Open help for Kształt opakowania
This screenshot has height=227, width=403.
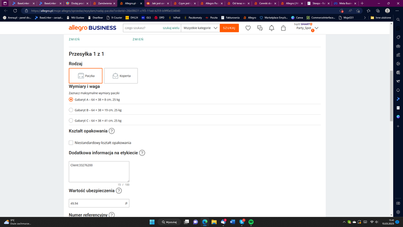pyautogui.click(x=112, y=131)
